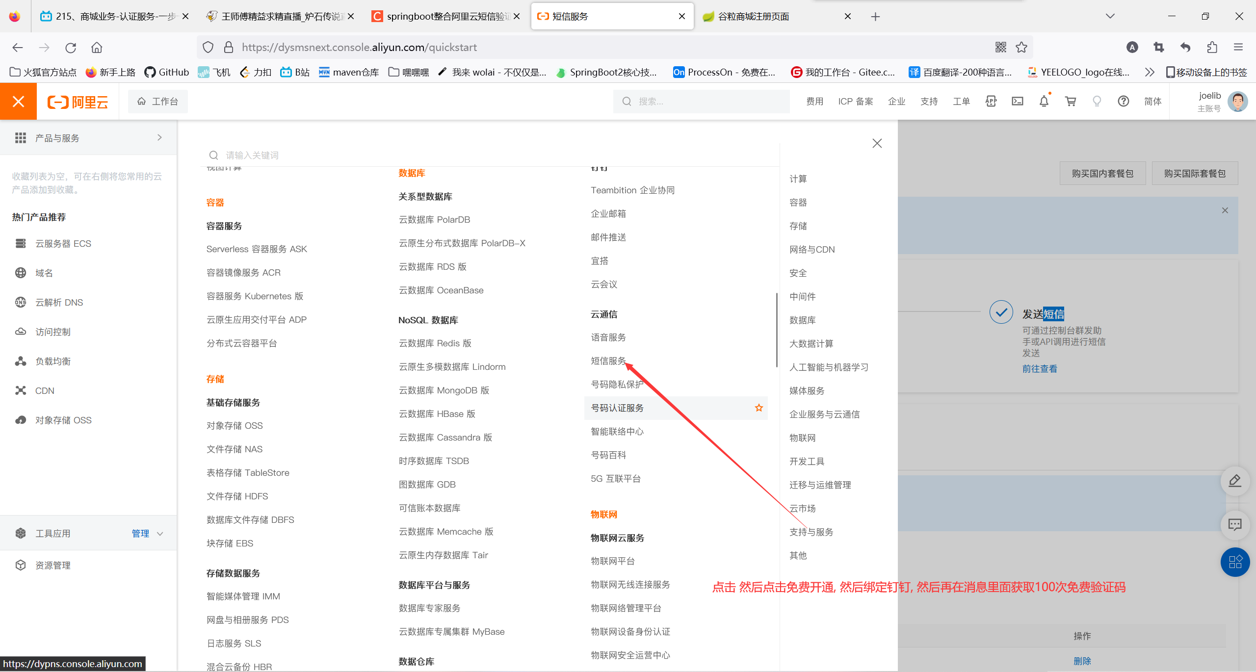Switch to 谷粒商城注册页面 tab

pos(753,16)
